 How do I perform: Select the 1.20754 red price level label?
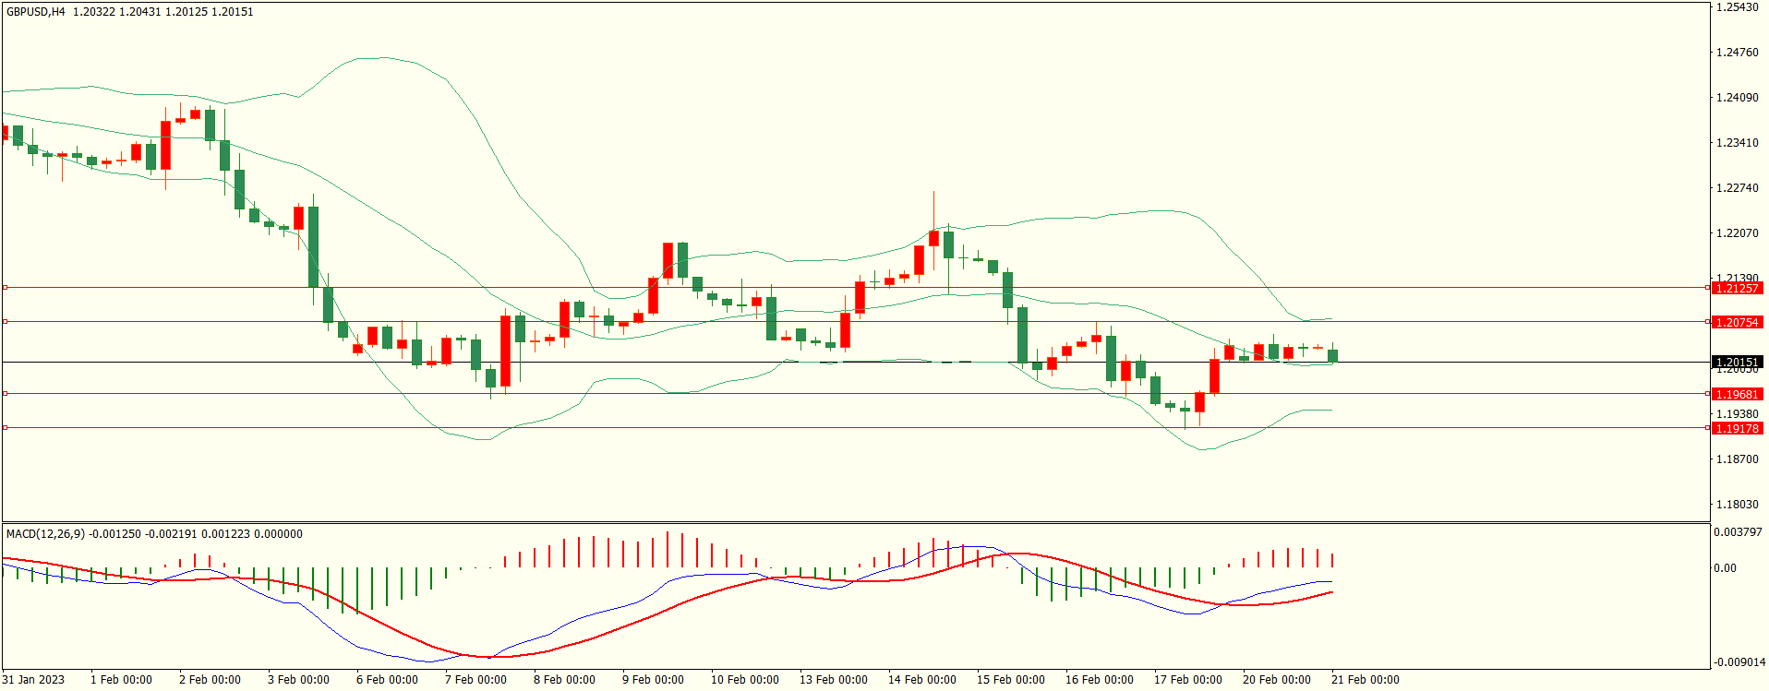[x=1737, y=322]
